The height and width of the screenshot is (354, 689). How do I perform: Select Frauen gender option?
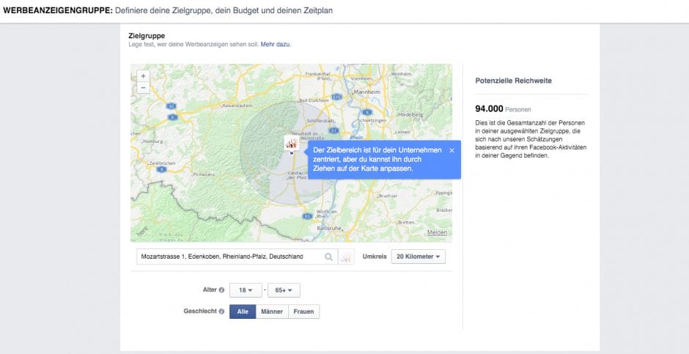click(303, 311)
